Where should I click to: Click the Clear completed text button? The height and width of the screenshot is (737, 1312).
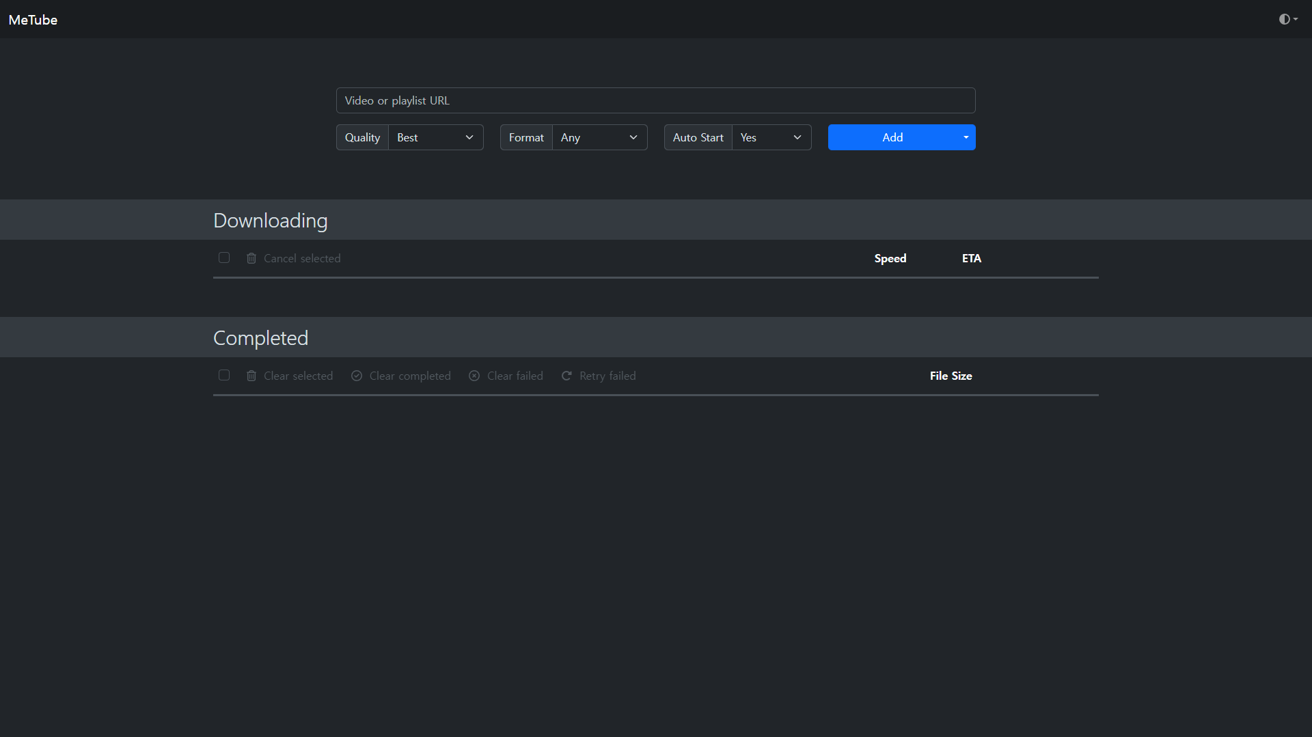(410, 376)
